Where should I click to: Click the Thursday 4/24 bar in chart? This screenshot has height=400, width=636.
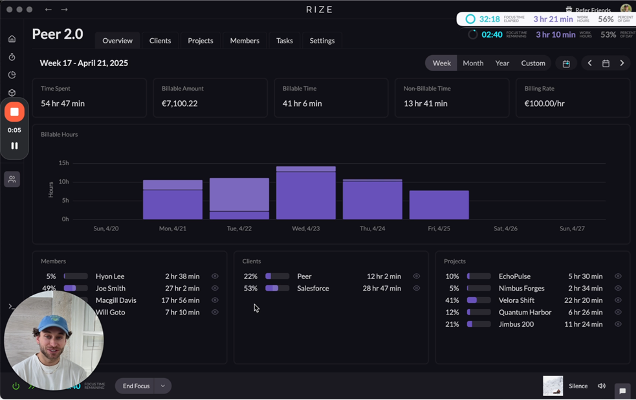pyautogui.click(x=373, y=199)
